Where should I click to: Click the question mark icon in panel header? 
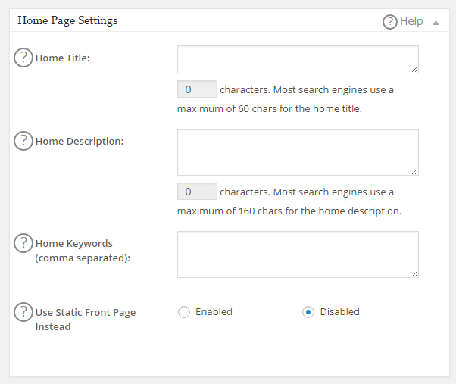389,22
